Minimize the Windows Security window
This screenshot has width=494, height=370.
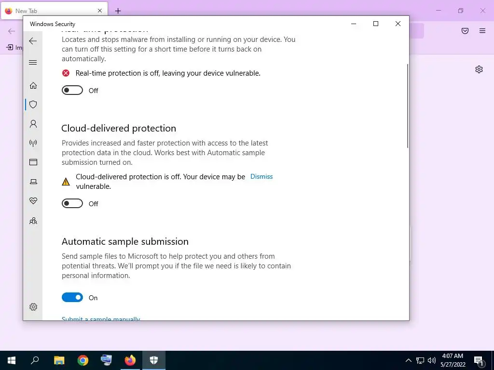click(x=354, y=24)
